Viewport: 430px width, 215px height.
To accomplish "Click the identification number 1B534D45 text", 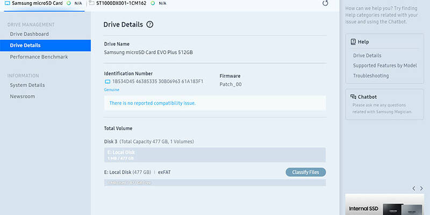I will click(157, 82).
